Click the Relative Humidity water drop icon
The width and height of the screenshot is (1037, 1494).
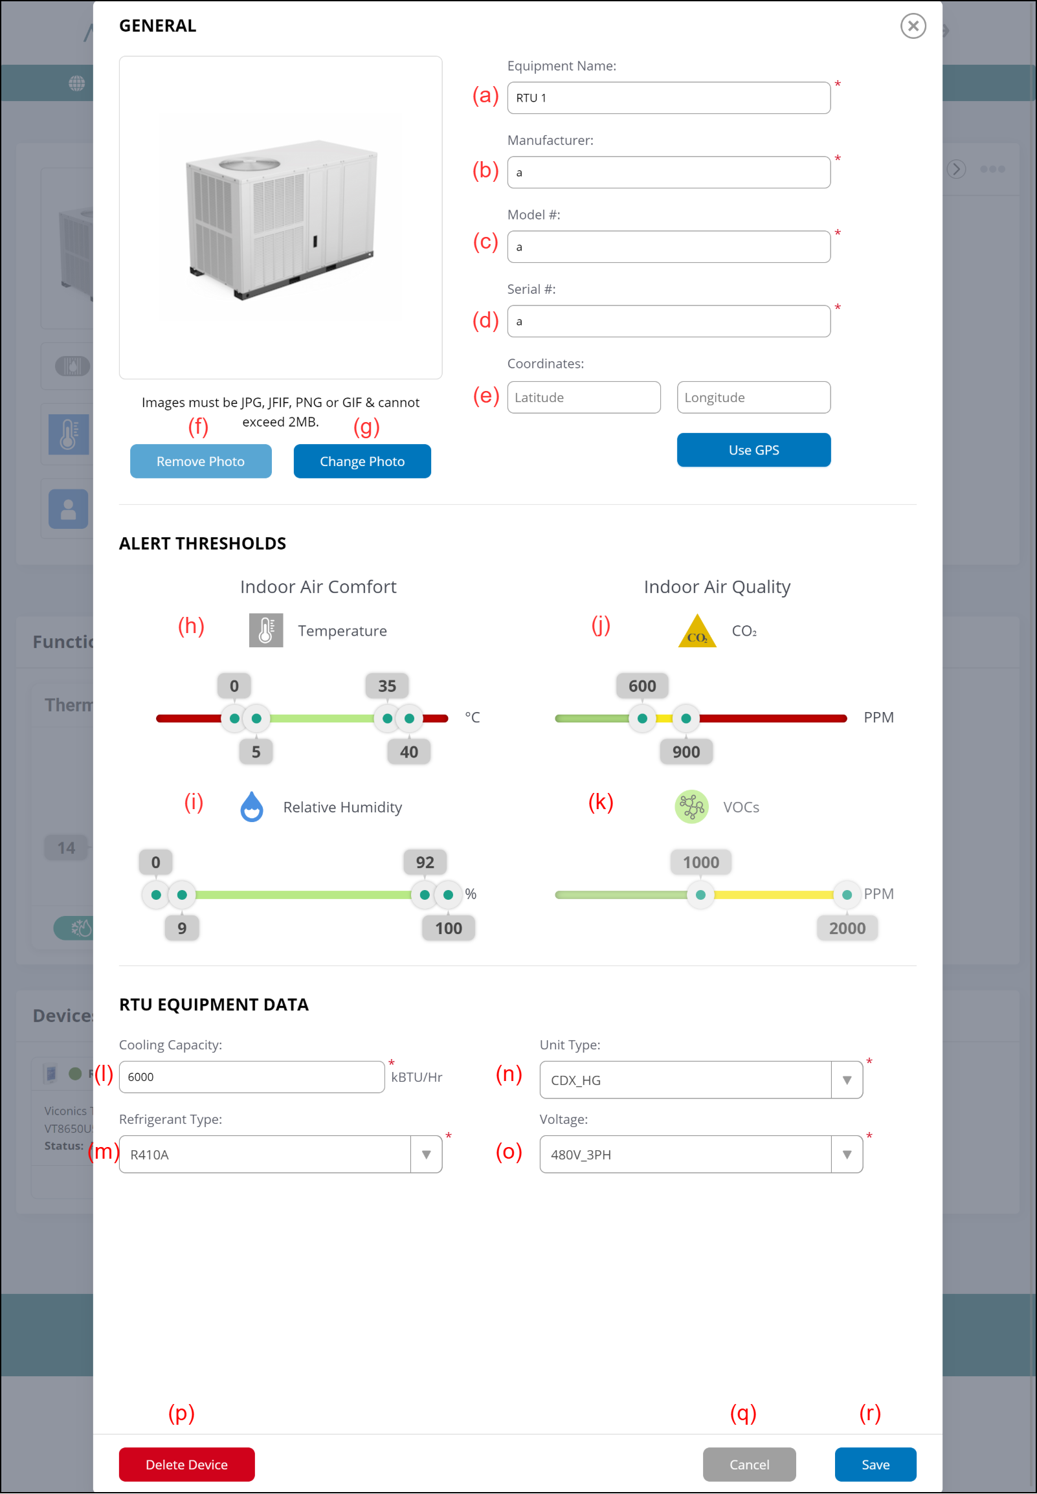(x=251, y=807)
